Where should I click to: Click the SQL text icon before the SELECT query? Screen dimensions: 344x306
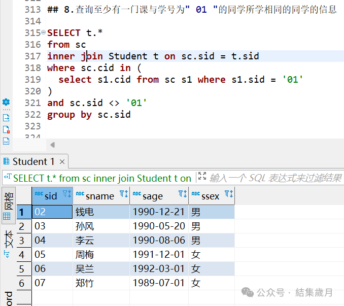pyautogui.click(x=8, y=177)
